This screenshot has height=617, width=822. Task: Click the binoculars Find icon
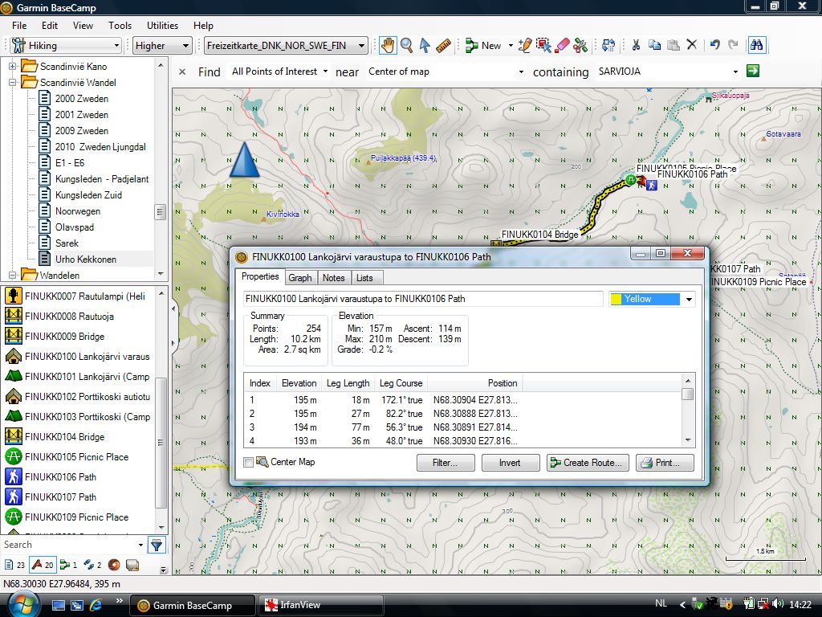(756, 46)
